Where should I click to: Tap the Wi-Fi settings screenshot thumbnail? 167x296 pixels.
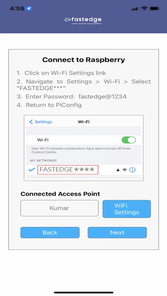(84, 148)
